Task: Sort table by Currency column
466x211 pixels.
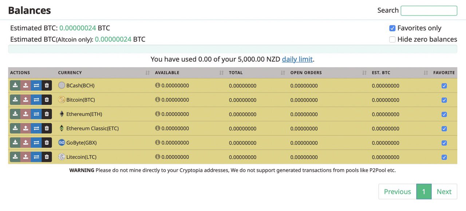Action: 104,73
